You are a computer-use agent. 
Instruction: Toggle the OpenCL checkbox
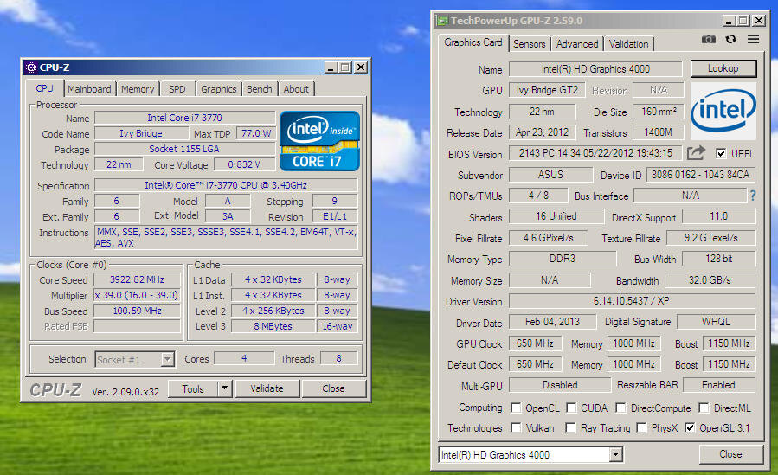pyautogui.click(x=516, y=408)
